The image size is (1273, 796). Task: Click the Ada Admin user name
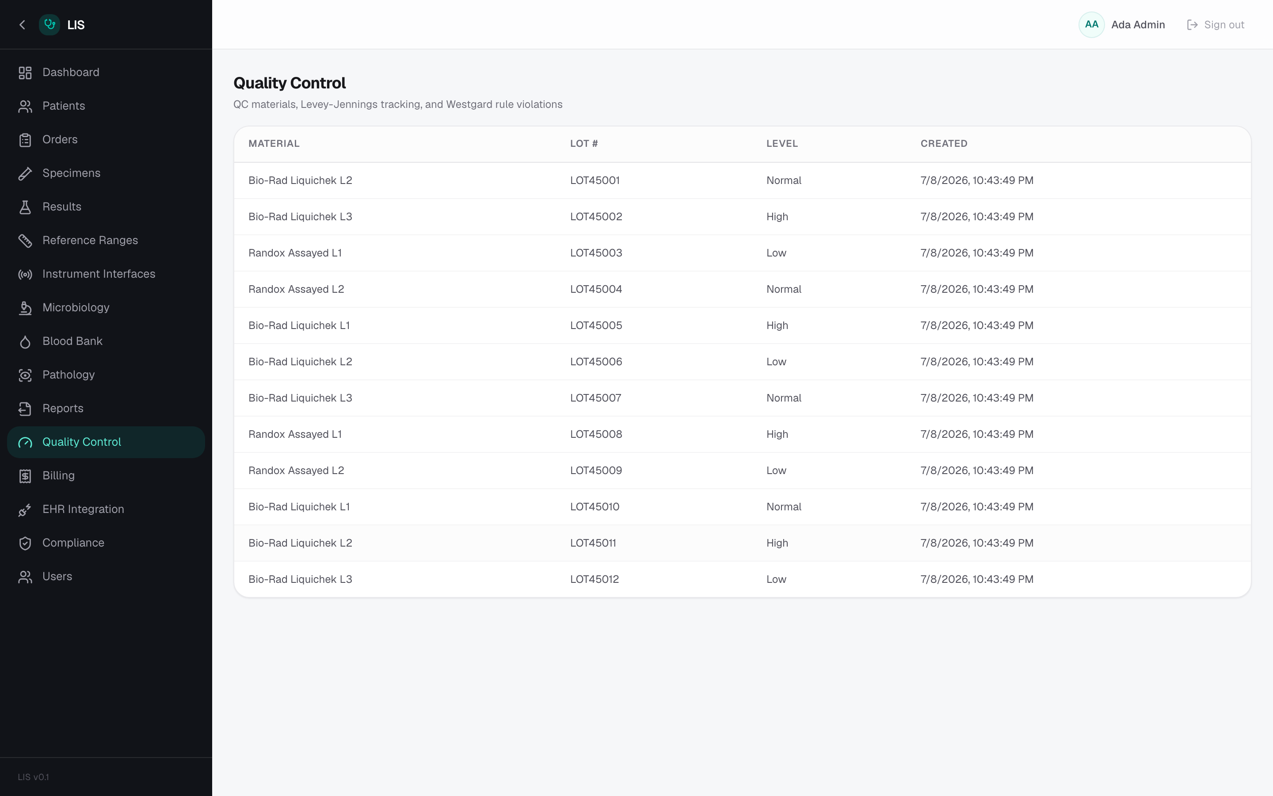tap(1138, 25)
